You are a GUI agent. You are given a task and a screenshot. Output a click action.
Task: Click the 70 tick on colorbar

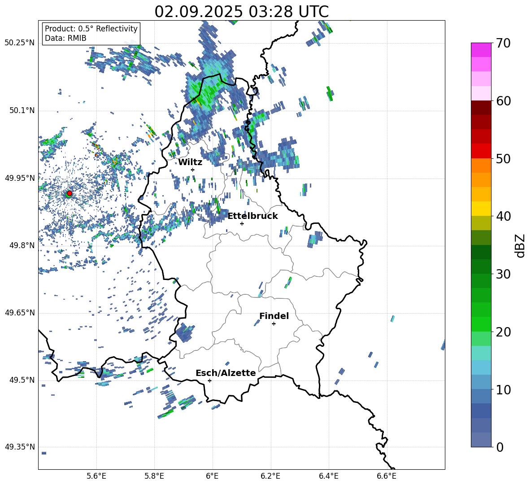click(x=503, y=43)
